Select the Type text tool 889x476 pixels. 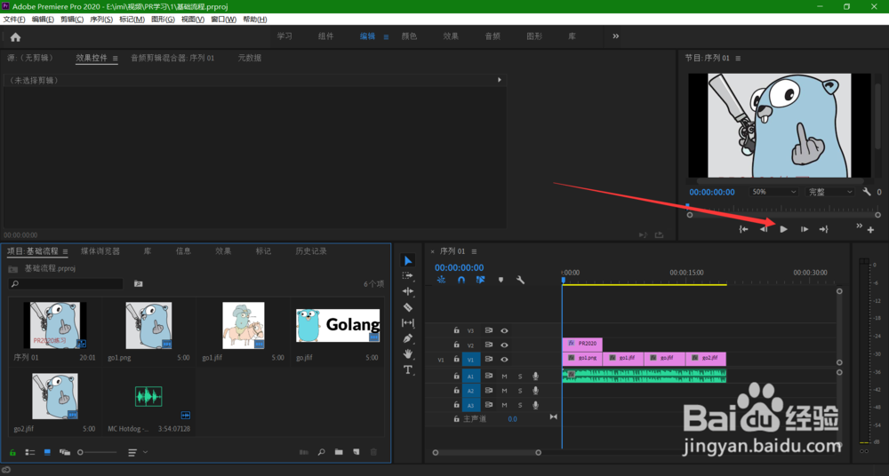tap(408, 369)
